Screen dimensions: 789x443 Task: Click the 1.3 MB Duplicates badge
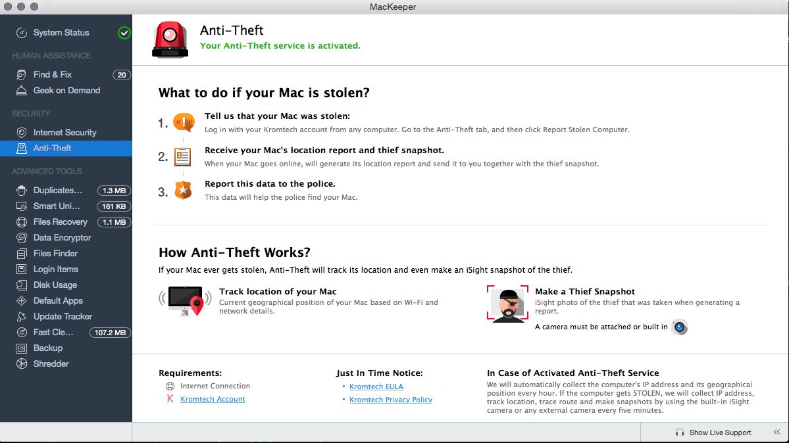pos(115,191)
